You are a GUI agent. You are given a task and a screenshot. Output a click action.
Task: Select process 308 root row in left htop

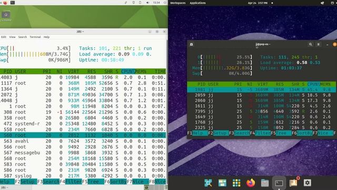[83, 112]
